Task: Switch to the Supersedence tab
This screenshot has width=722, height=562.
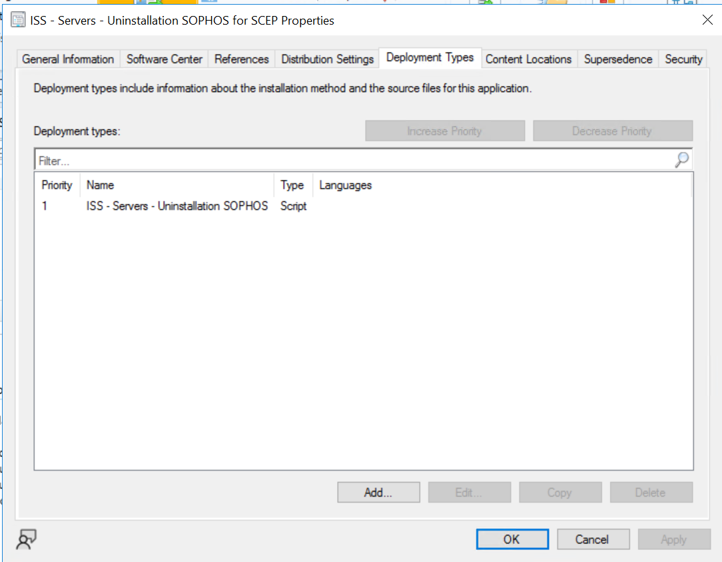Action: [617, 59]
